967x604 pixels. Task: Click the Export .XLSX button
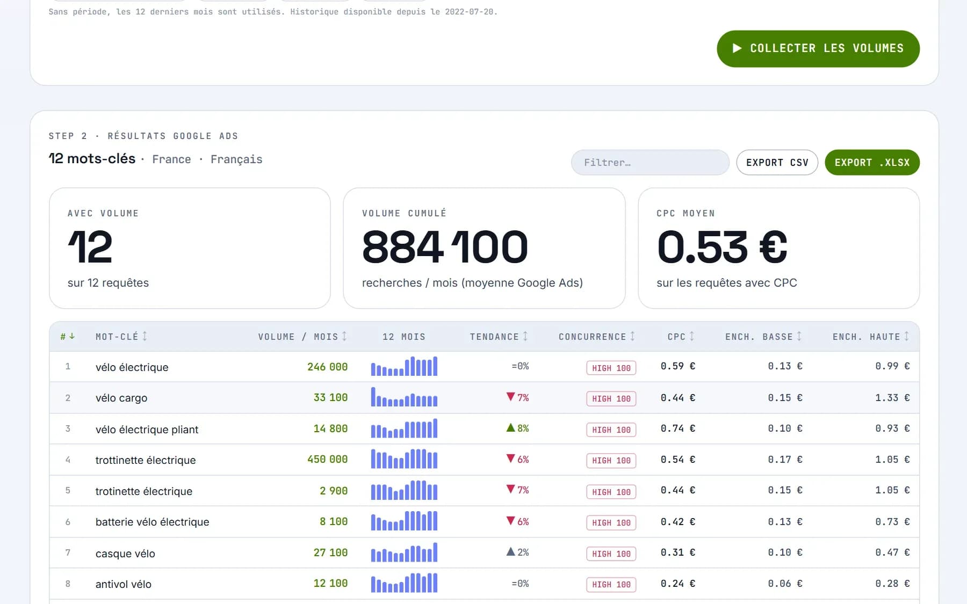coord(872,163)
